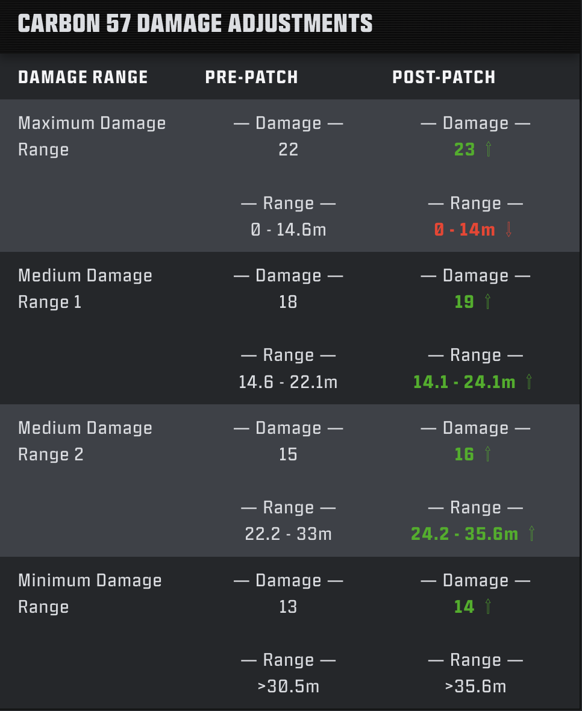This screenshot has height=711, width=582.
Task: Click the Carbon 57 Damage Adjustments title
Action: [195, 24]
